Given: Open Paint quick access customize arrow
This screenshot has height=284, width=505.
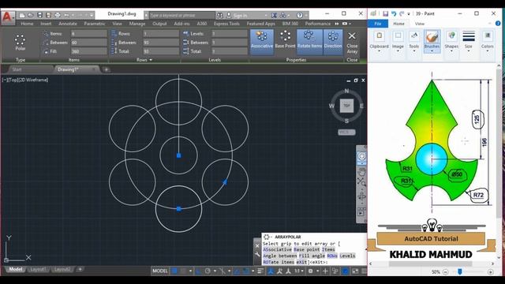Looking at the screenshot, I should click(409, 14).
